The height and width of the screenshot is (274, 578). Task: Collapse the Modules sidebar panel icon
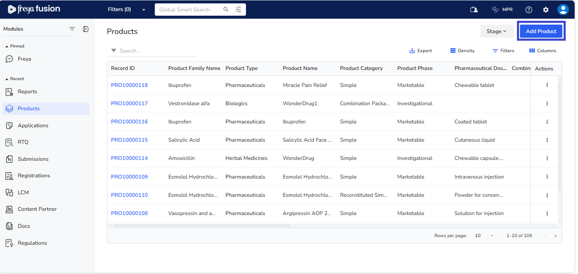pyautogui.click(x=86, y=29)
